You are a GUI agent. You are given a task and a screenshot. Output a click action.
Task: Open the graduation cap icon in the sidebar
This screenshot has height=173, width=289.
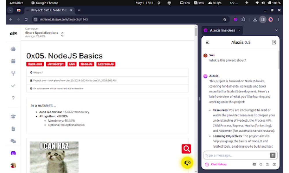coord(13,116)
